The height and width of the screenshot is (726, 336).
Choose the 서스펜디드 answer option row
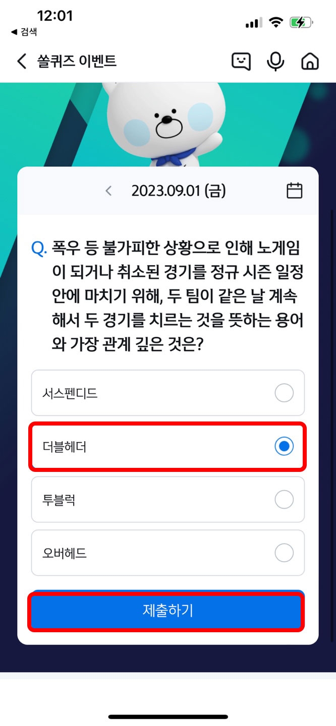167,393
